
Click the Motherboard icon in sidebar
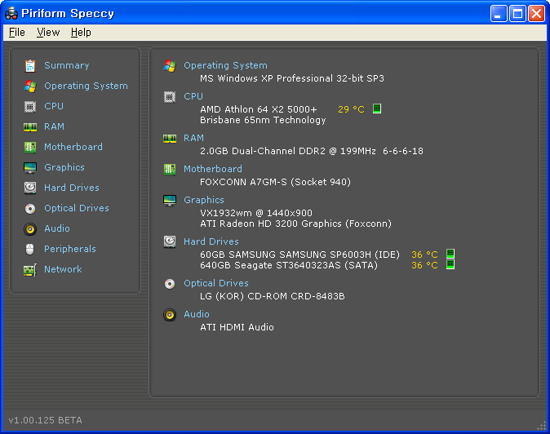click(x=30, y=147)
